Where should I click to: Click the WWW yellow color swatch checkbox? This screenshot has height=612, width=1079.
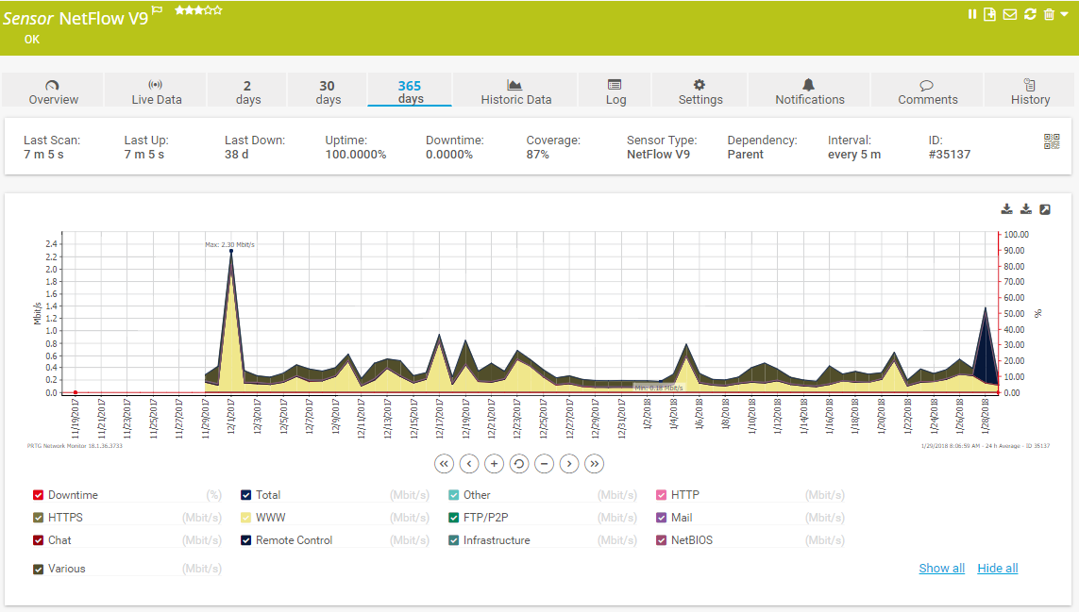(246, 518)
